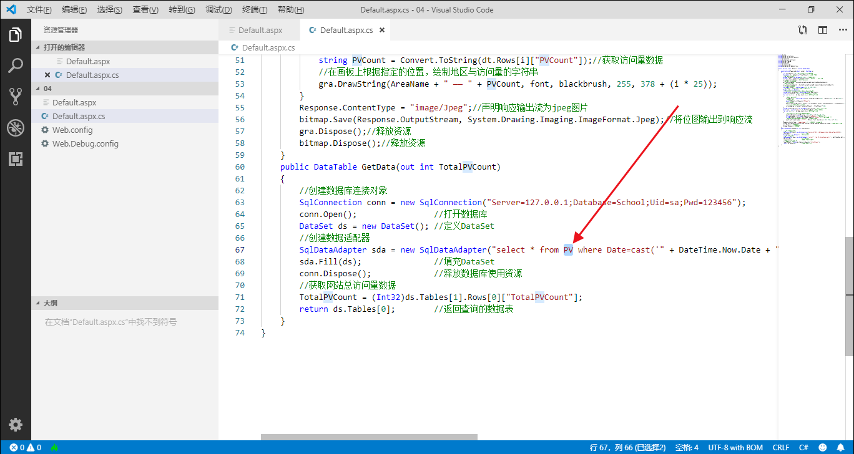Open notifications bell in status bar

tap(841, 447)
